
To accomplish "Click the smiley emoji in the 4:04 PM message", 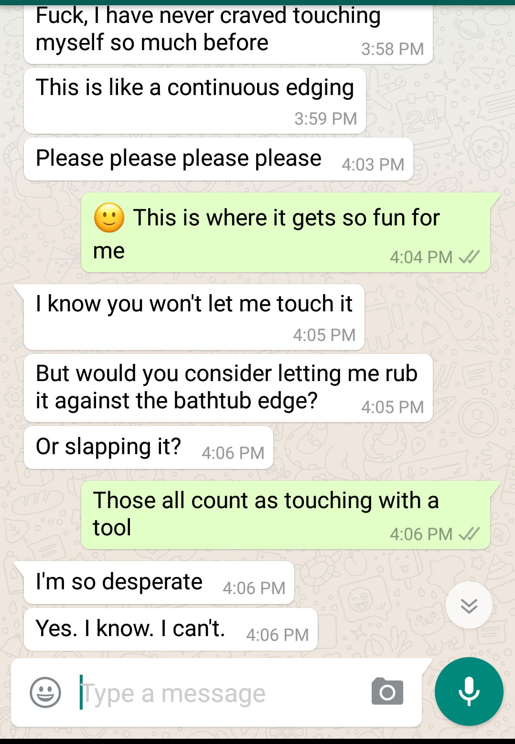I will coord(109,218).
